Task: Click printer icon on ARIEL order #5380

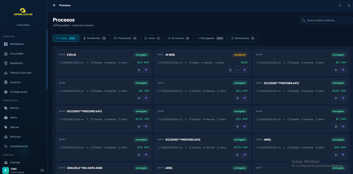Action: tap(343, 155)
